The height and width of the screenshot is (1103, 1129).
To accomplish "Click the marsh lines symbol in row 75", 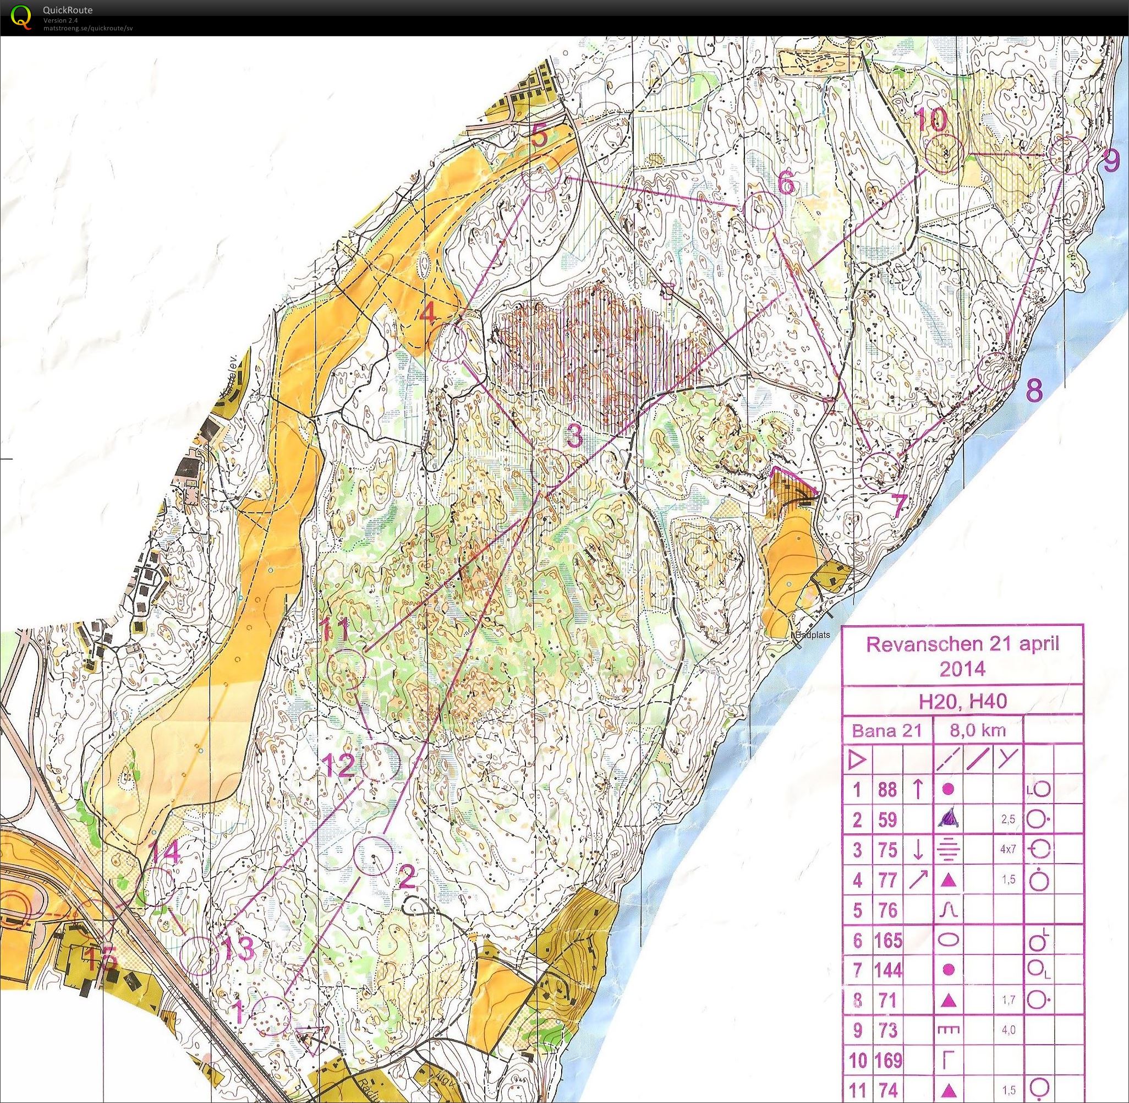I will [x=949, y=851].
